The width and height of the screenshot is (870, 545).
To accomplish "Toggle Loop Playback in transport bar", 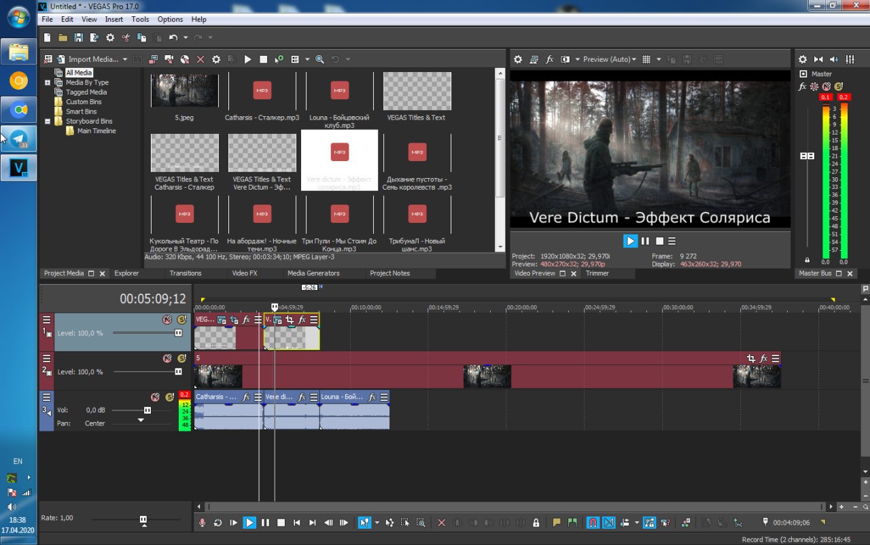I will [217, 523].
